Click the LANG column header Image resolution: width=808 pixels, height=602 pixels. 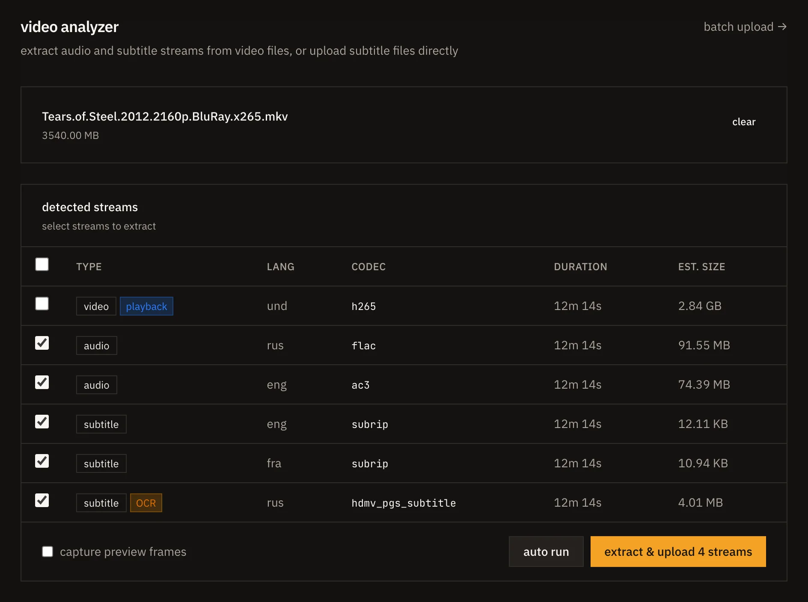(281, 267)
